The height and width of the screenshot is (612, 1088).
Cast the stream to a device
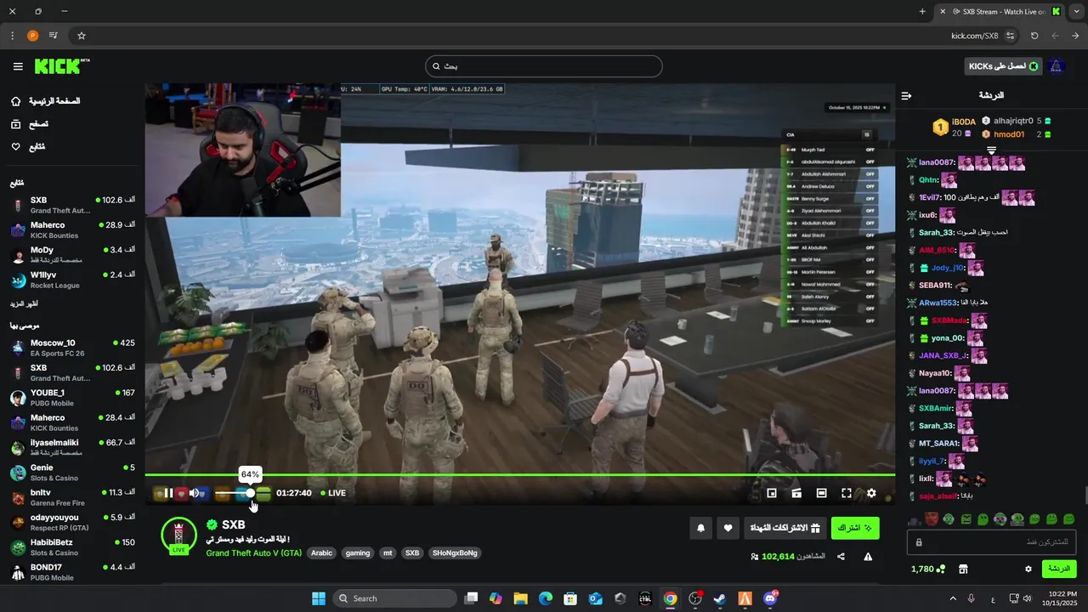[796, 493]
